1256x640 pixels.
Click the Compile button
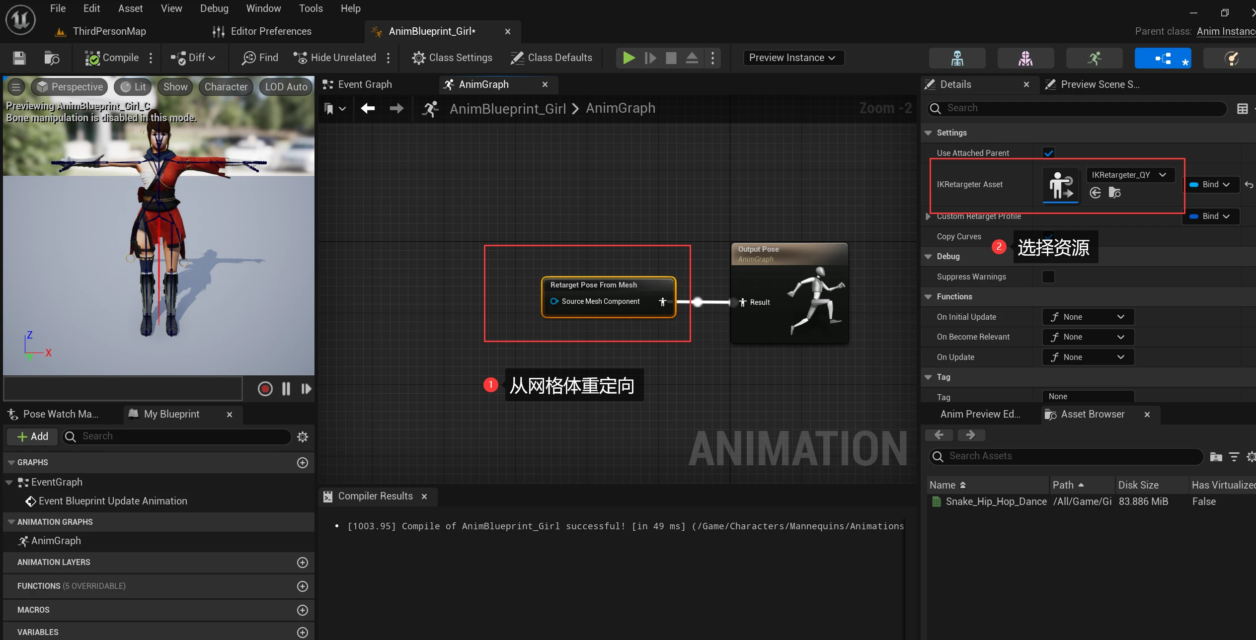(112, 58)
